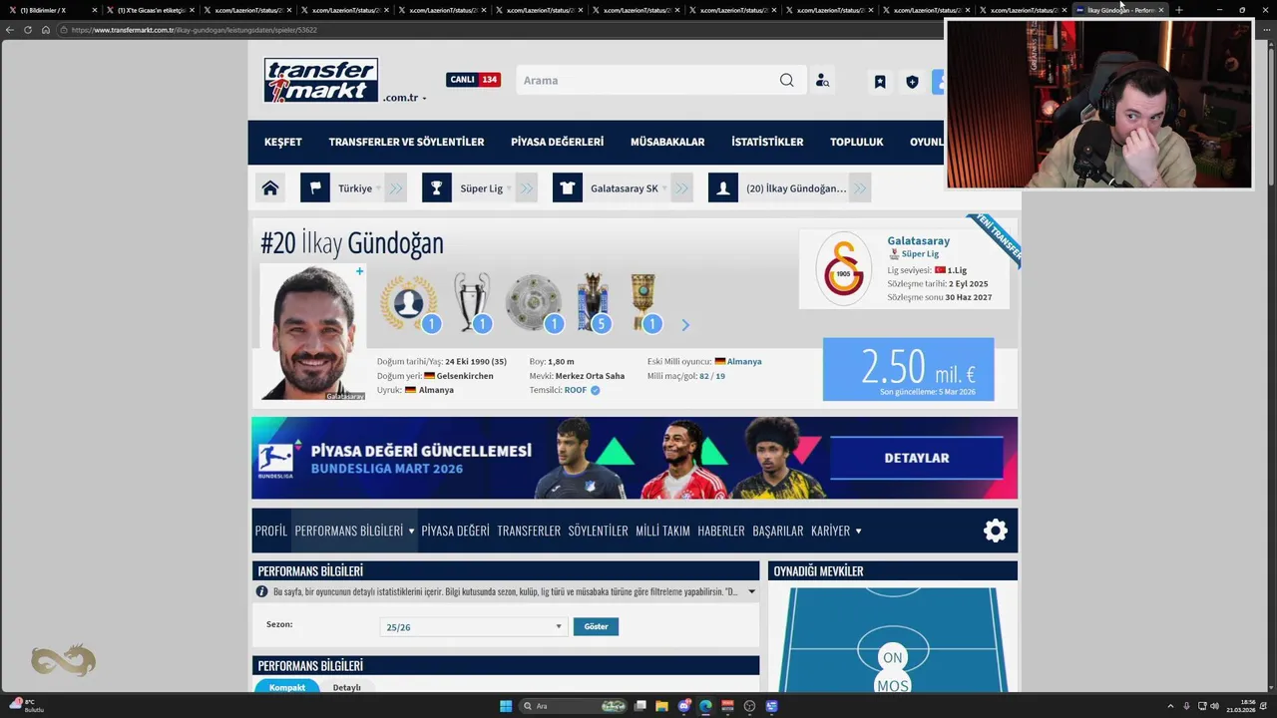Click the search magnifier icon

click(787, 80)
